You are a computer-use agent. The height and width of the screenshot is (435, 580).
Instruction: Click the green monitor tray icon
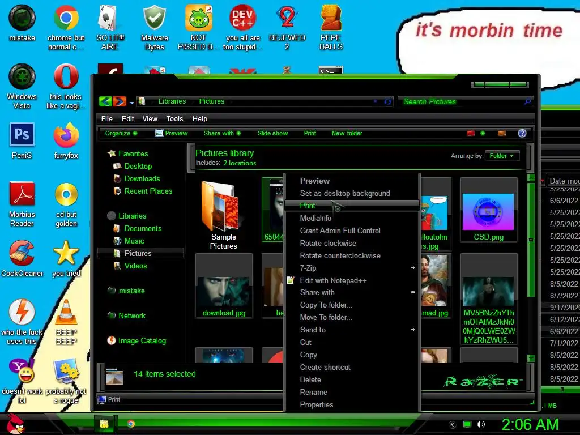pos(467,424)
